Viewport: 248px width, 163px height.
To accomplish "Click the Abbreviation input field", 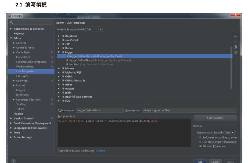I will [100, 110].
